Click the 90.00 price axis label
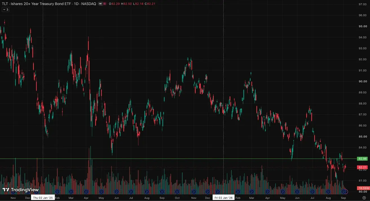Viewport: 370px width, 201px height. (x=362, y=81)
